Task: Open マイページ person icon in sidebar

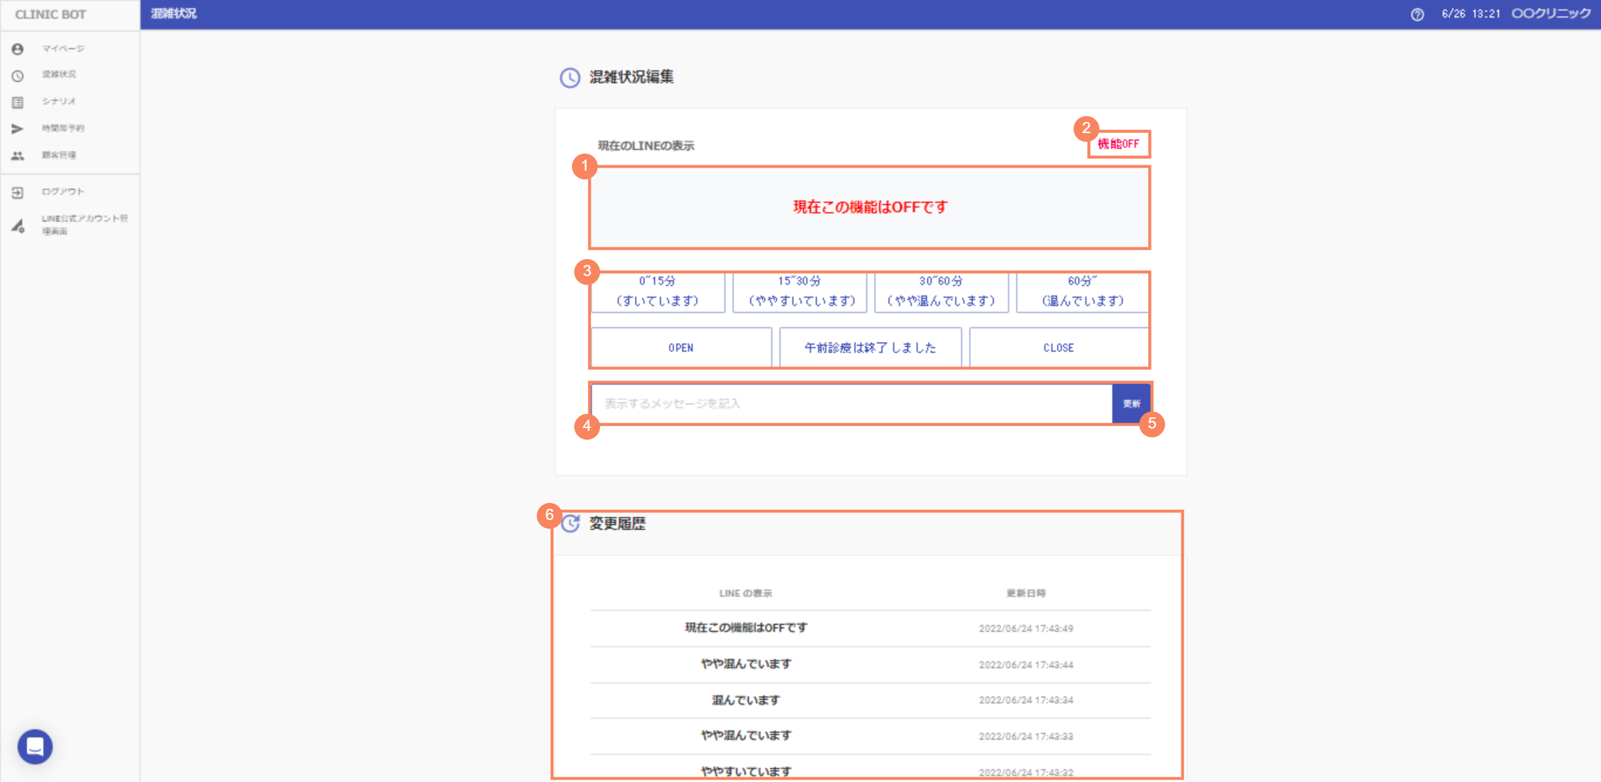Action: coord(18,49)
